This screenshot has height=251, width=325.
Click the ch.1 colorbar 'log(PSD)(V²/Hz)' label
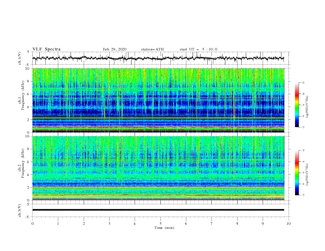307,107
